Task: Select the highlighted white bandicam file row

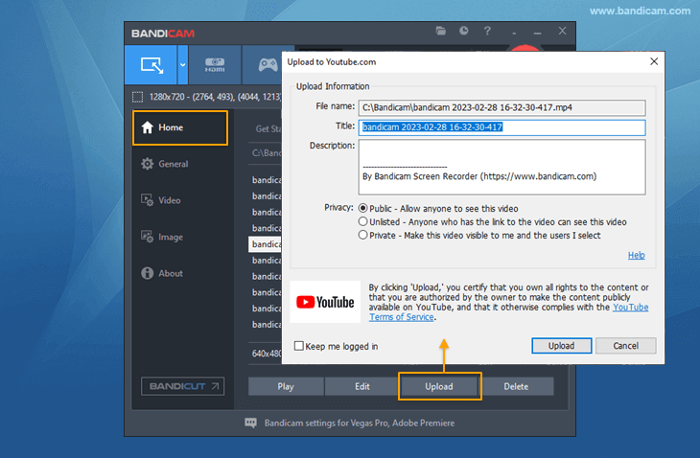Action: point(266,244)
